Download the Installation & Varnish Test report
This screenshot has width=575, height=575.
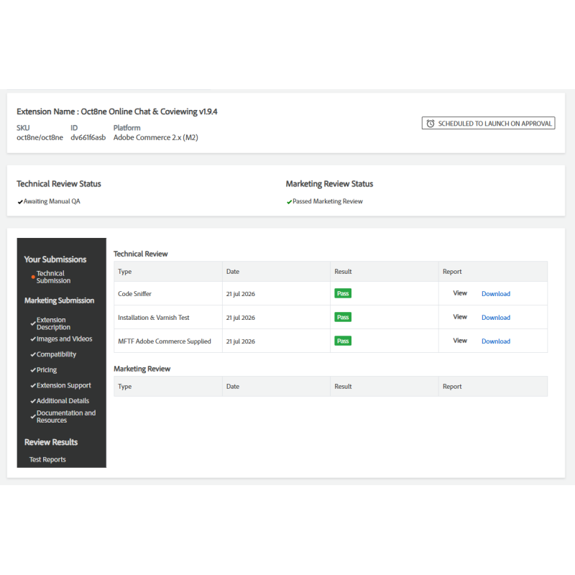click(496, 318)
